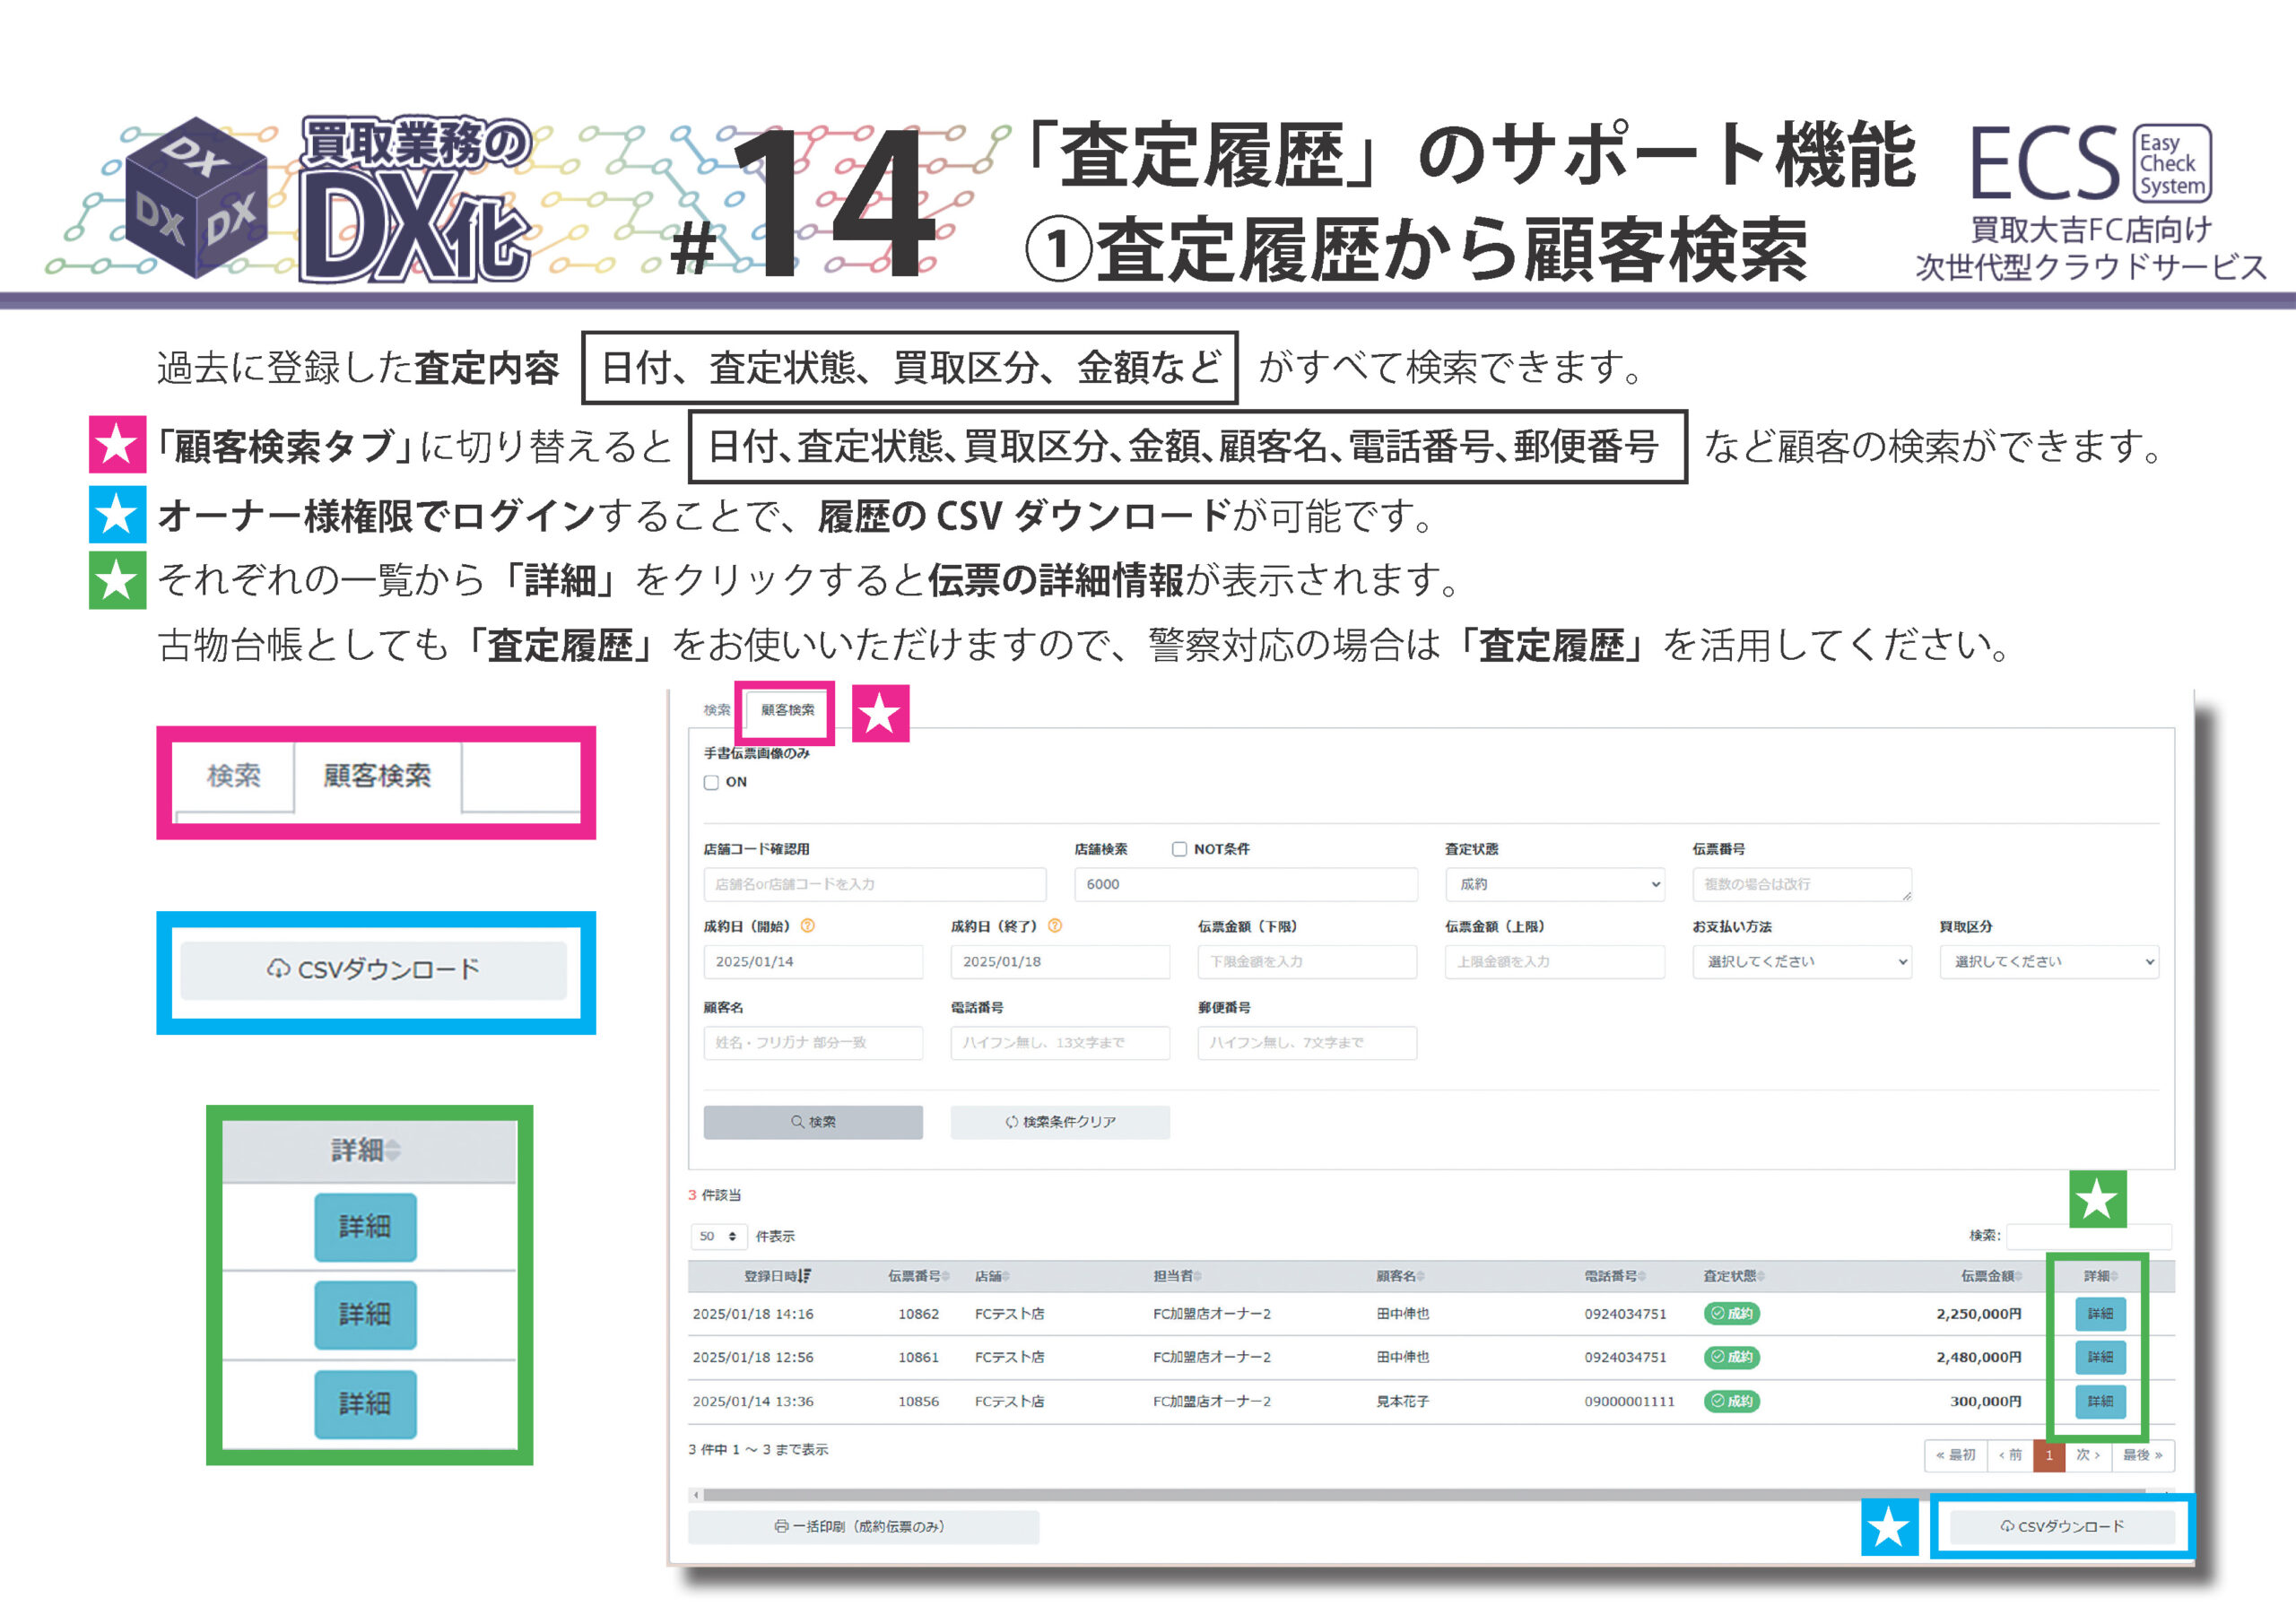Viewport: 2296px width, 1624px height.
Task: Click help icon beside 成約日（開始）
Action: 808,926
